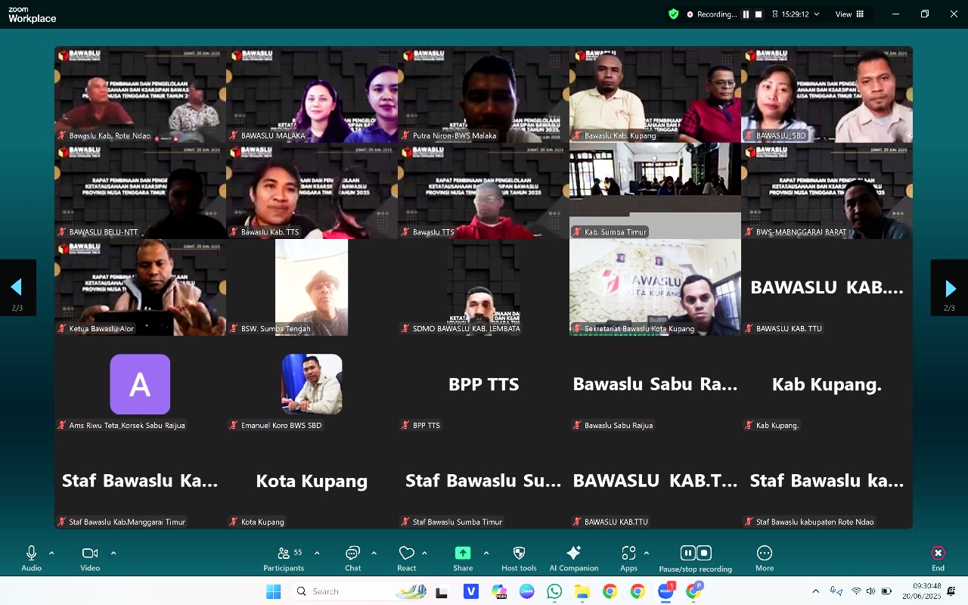Open the View layout menu

pos(849,14)
